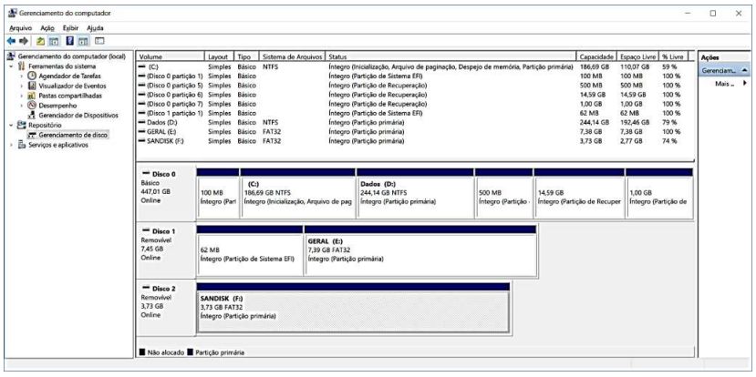Click the Agendador de Tarefas clock icon
Image resolution: width=756 pixels, height=377 pixels.
(31, 76)
